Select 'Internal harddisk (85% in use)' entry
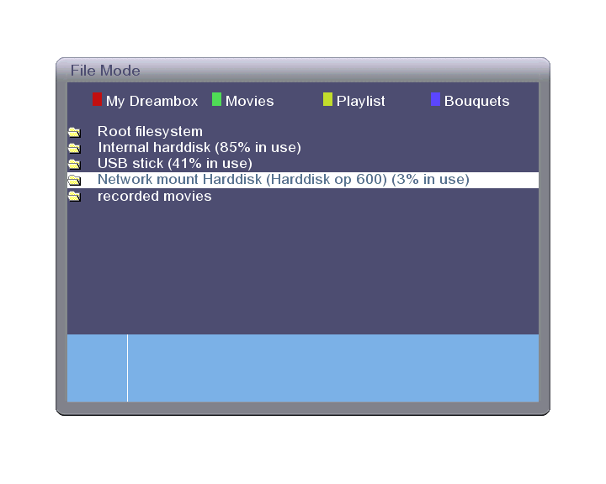Image resolution: width=606 pixels, height=484 pixels. click(x=303, y=147)
